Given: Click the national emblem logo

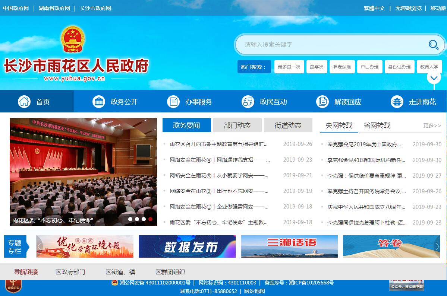Looking at the screenshot, I should click(73, 39).
